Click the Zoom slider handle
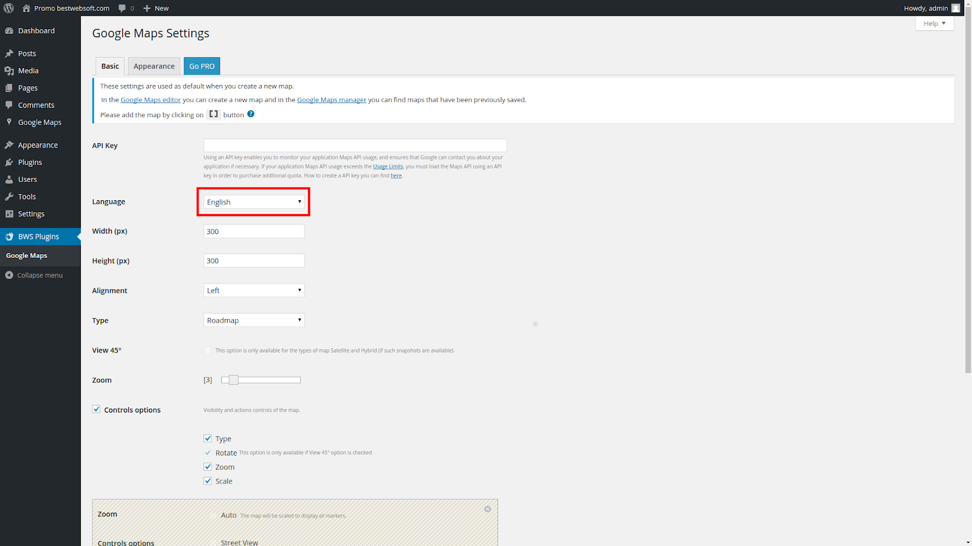 [x=233, y=380]
